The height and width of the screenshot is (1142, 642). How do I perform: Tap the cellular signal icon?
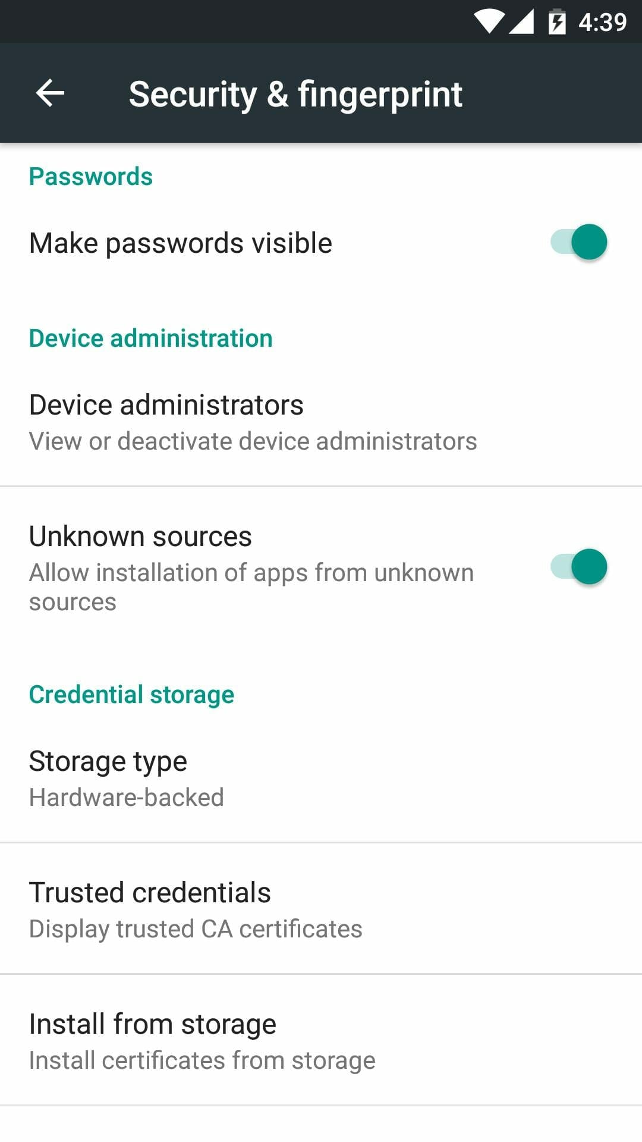[x=522, y=22]
